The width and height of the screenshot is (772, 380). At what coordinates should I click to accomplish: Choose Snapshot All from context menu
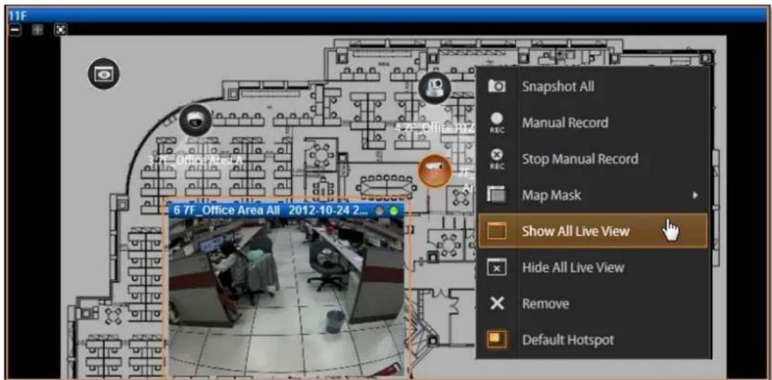(593, 87)
